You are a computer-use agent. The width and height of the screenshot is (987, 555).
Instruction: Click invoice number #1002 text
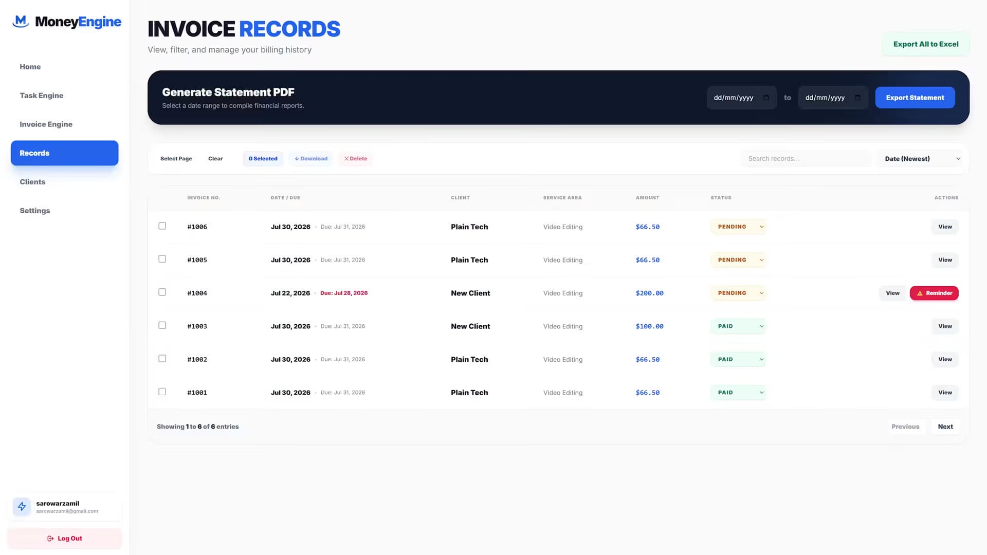pos(197,360)
